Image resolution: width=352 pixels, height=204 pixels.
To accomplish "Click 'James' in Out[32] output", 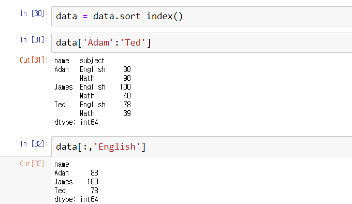I will click(x=64, y=182).
